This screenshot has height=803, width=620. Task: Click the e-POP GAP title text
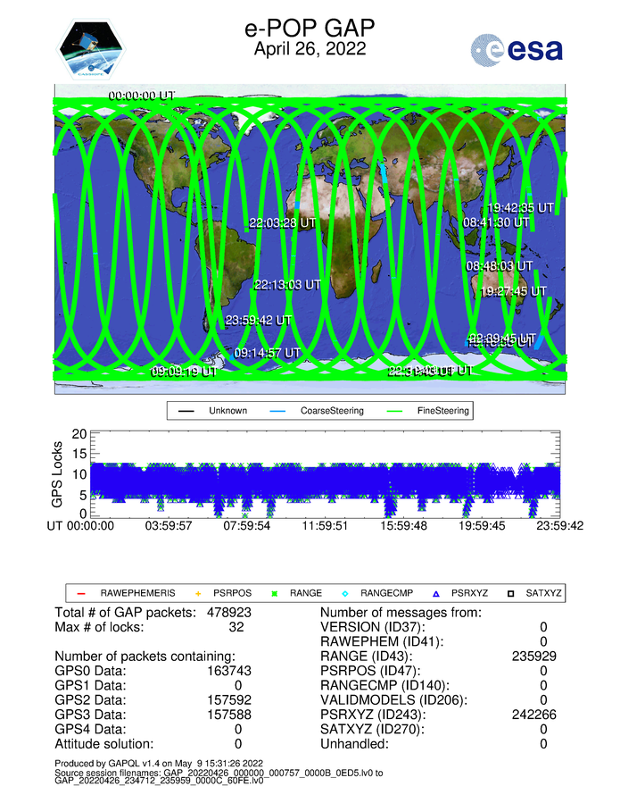pos(309,29)
